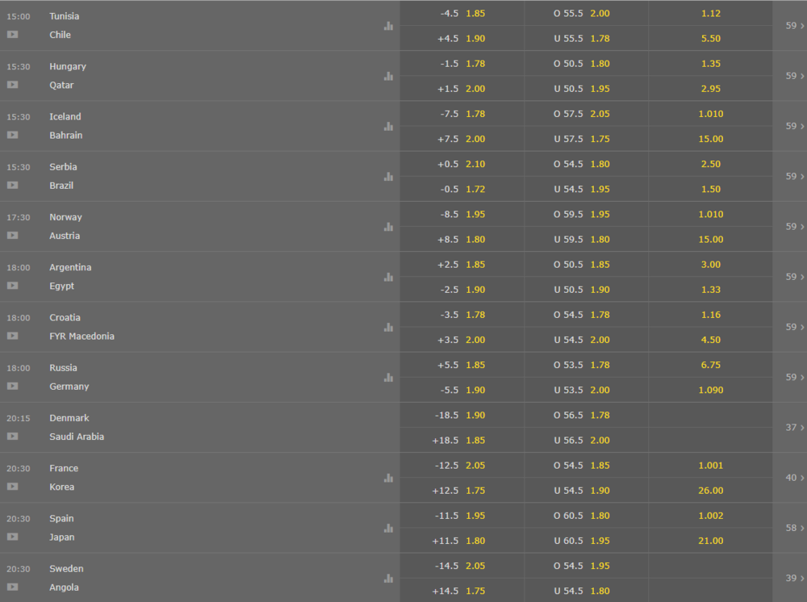Select Tunisia -4.5 handicap at 1.85
This screenshot has width=807, height=602.
tap(462, 14)
